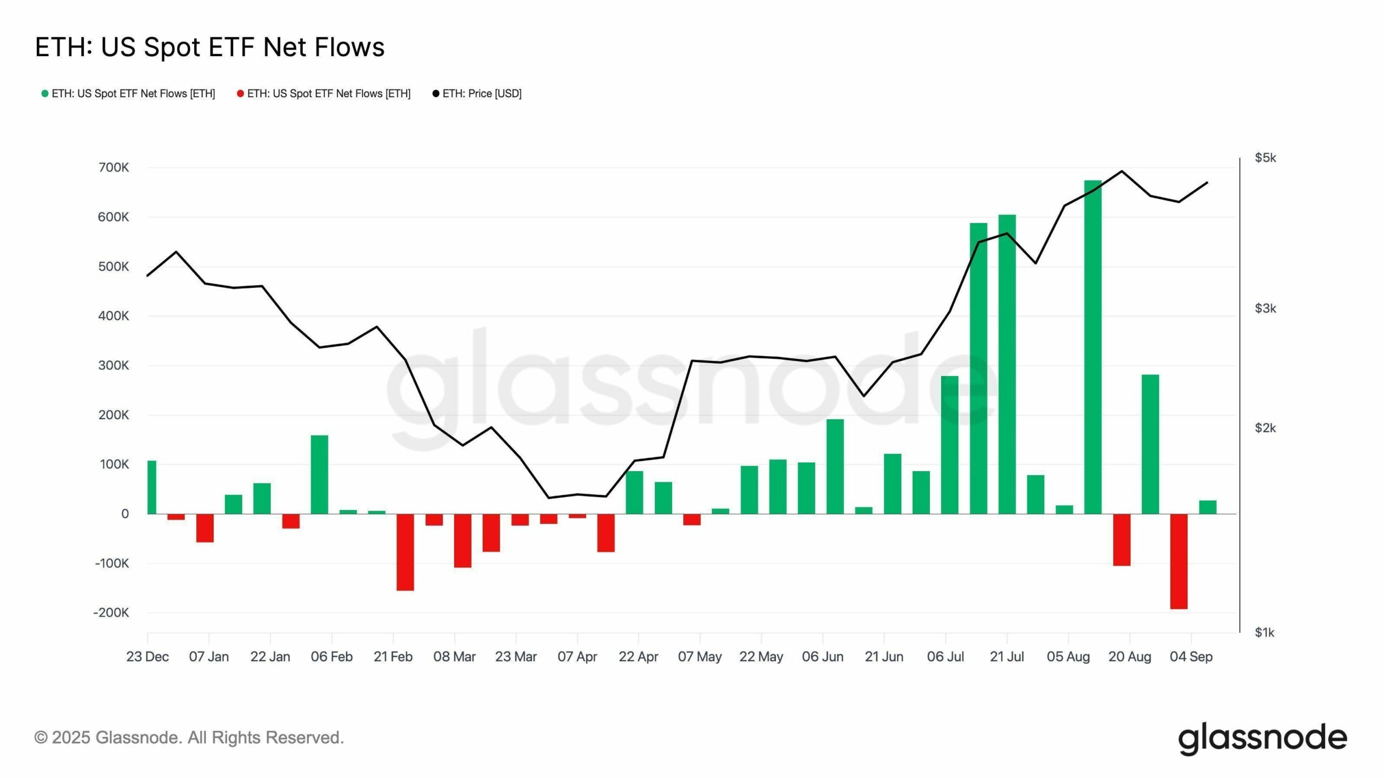1384x778 pixels.
Task: Click the black ETH Price legend dot
Action: click(436, 94)
